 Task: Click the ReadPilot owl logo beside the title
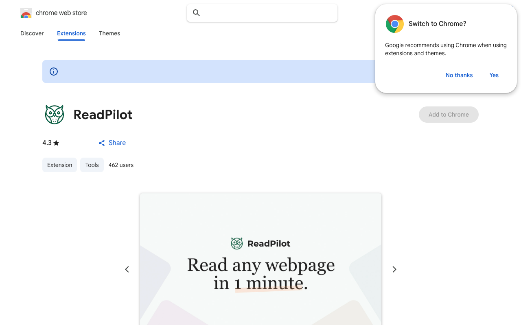click(x=55, y=115)
